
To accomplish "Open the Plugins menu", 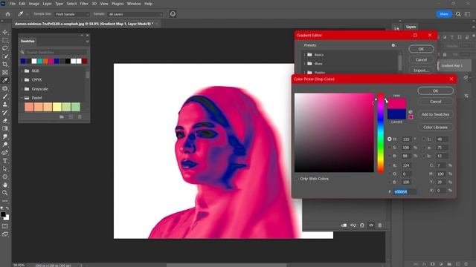I will click(118, 4).
